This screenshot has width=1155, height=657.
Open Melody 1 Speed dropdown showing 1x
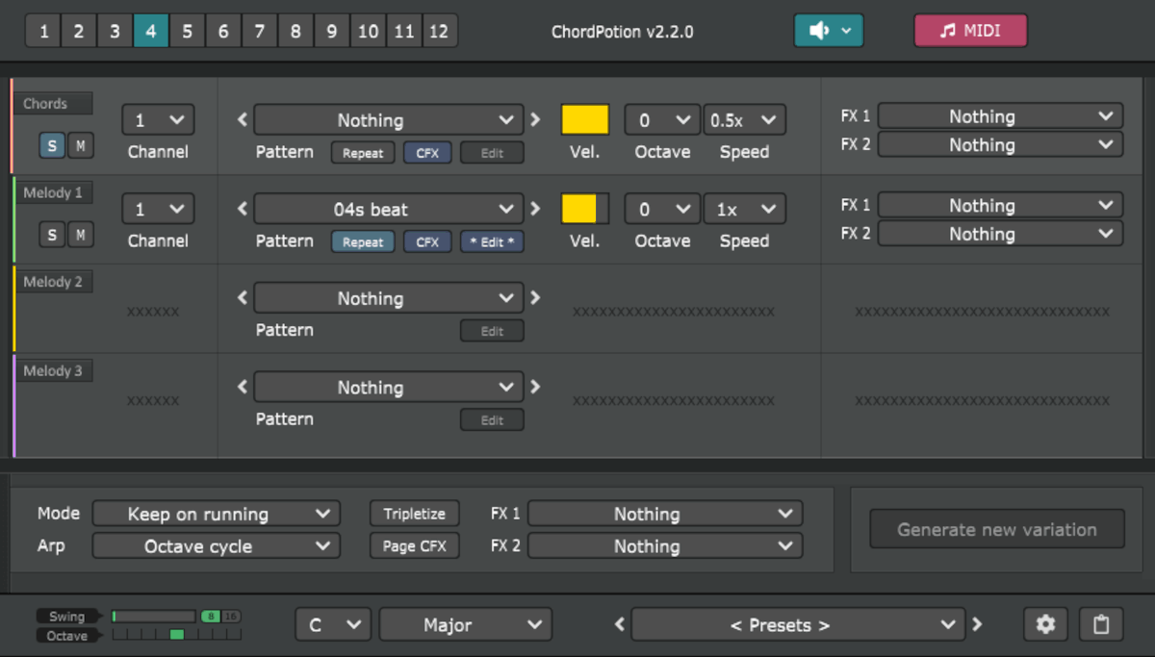(744, 209)
